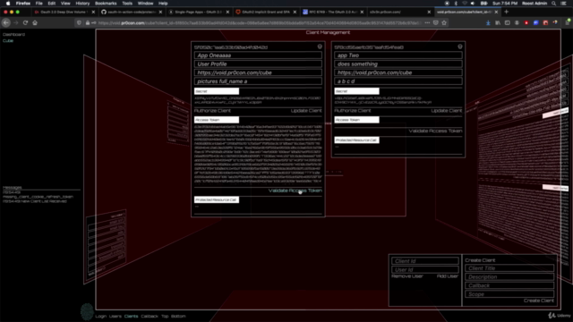
Task: Bookmark this page with the star
Action: coord(444,22)
